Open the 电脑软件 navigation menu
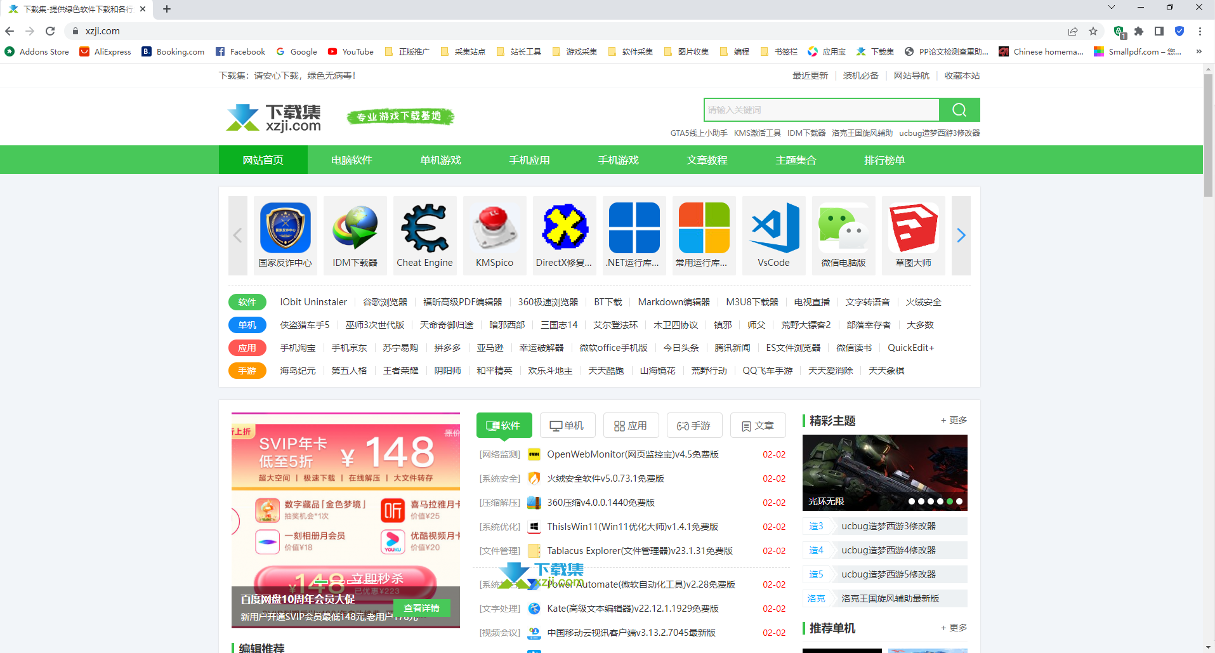The height and width of the screenshot is (653, 1215). (x=351, y=160)
